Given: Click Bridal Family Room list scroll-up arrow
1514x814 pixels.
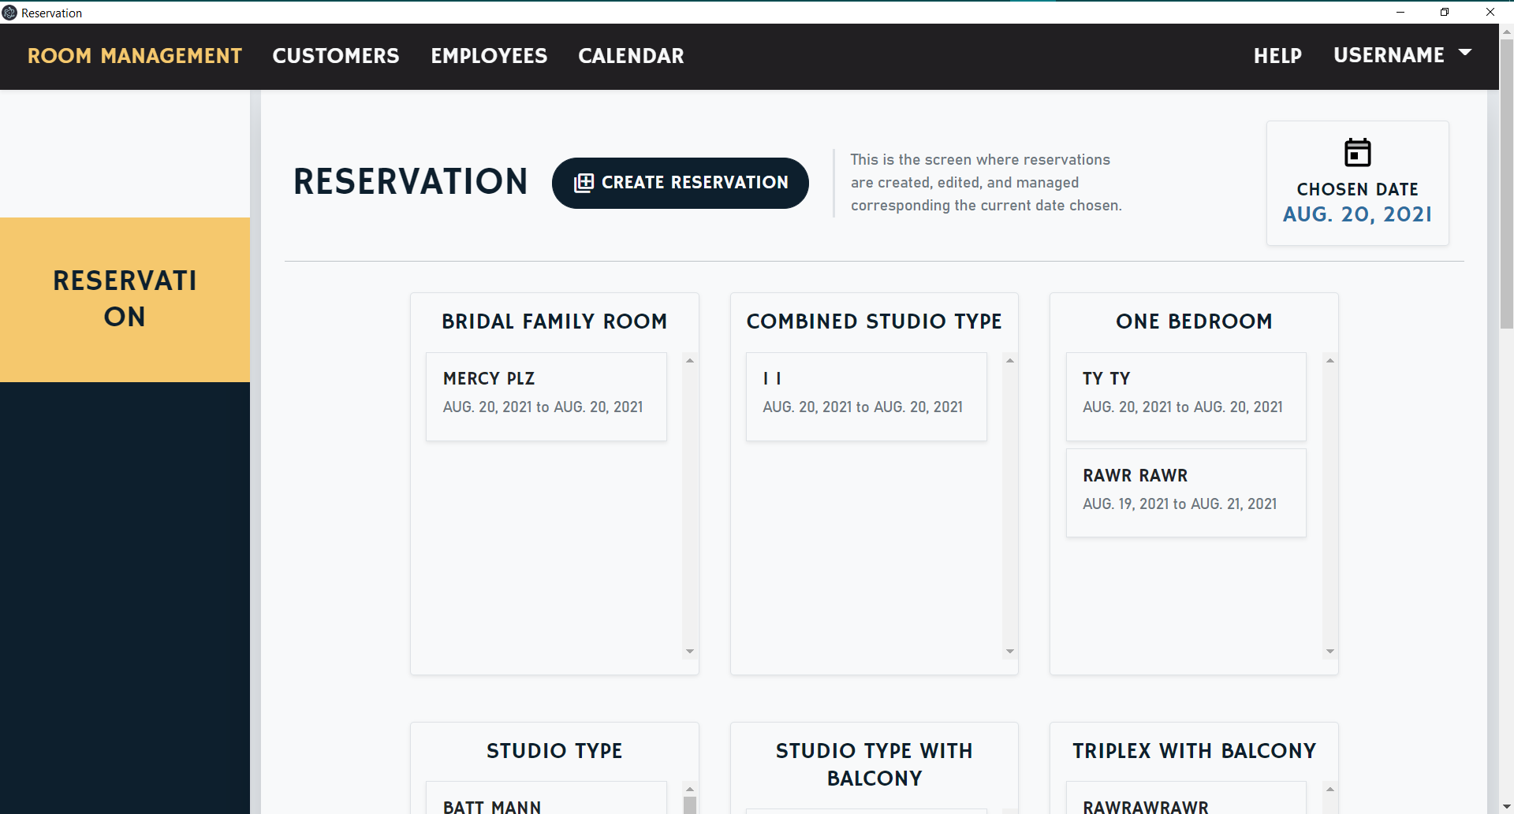Looking at the screenshot, I should 690,360.
